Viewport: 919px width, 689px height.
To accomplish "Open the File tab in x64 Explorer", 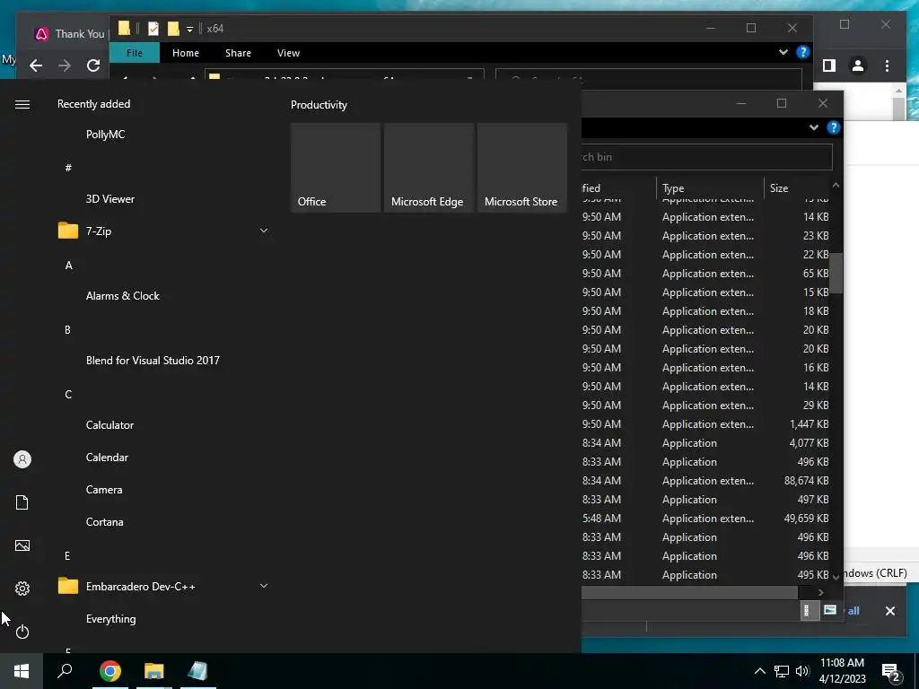I will (135, 53).
